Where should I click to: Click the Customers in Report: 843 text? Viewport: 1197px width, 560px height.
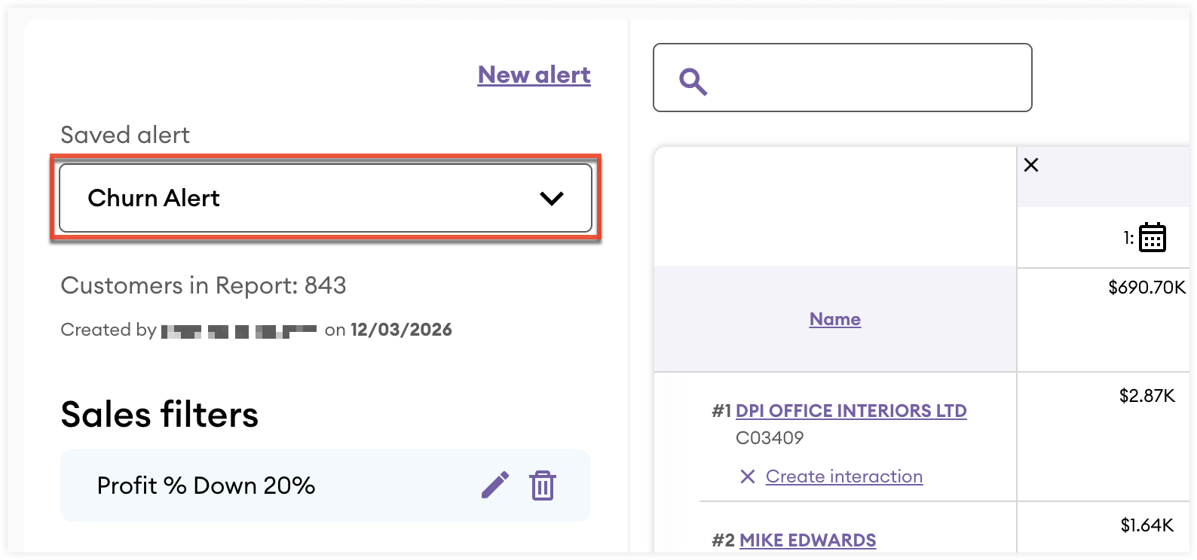point(204,286)
